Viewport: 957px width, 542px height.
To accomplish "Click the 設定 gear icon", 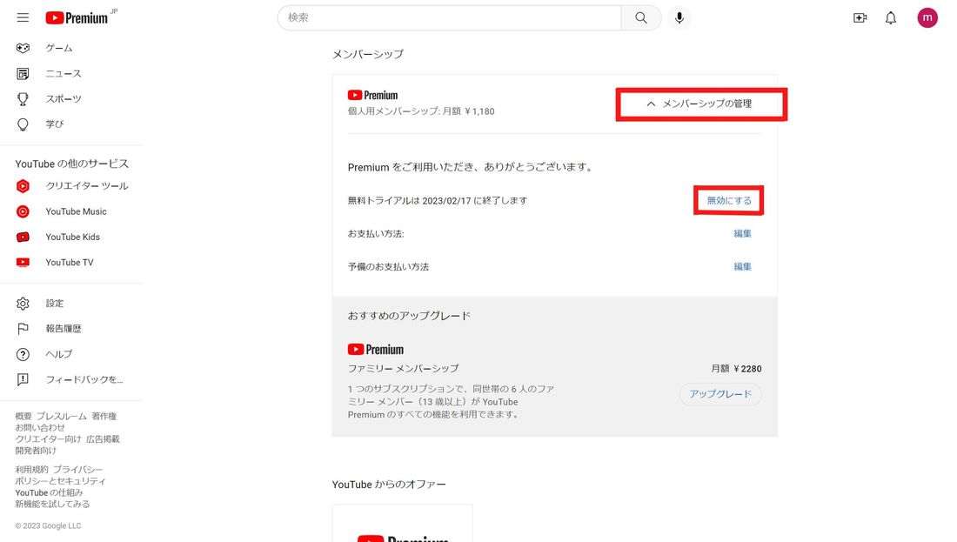I will [23, 304].
